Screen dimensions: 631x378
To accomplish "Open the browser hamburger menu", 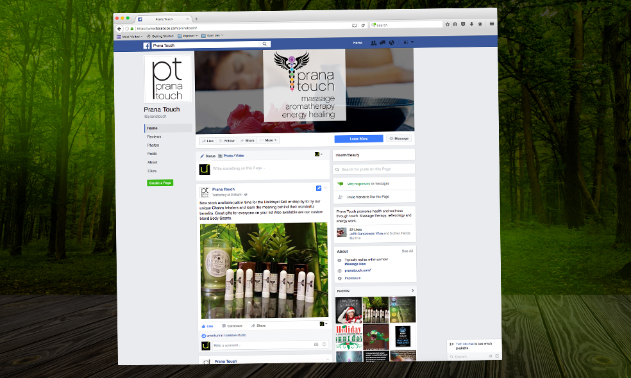I will point(491,24).
